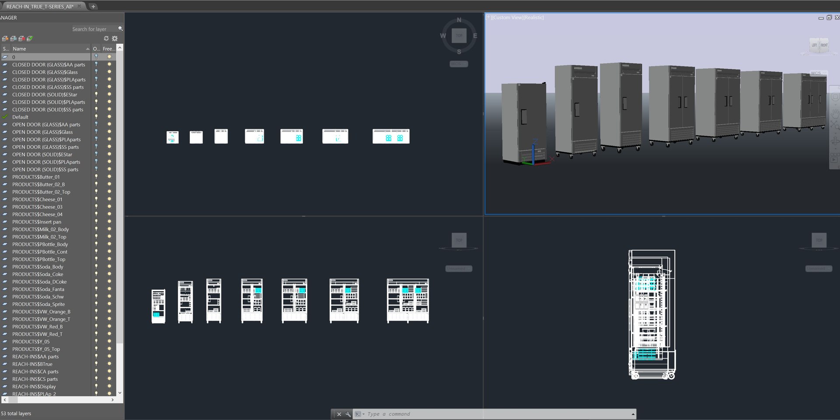The image size is (840, 420).
Task: Select the Orbit tool in navigation bar
Action: coord(835,141)
